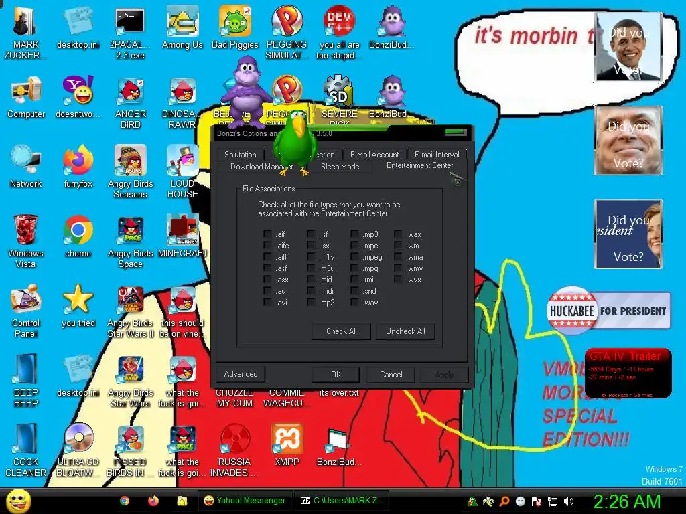686x514 pixels.
Task: Open the ULTRA CD BLOATW... disc icon
Action: point(78,450)
